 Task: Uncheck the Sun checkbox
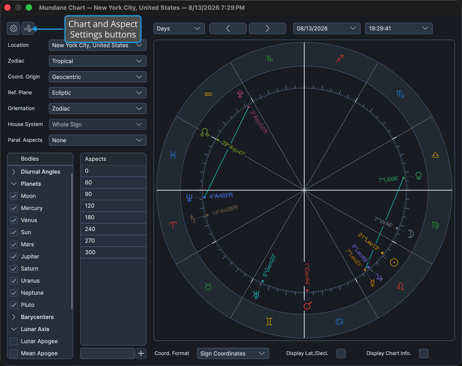click(x=14, y=232)
